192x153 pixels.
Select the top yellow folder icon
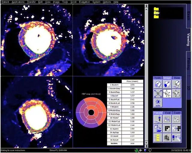coord(156,9)
